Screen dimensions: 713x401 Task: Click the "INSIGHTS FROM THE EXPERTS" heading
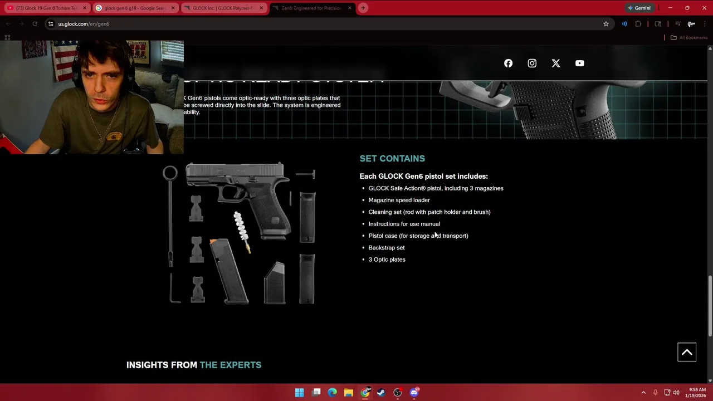tap(194, 365)
